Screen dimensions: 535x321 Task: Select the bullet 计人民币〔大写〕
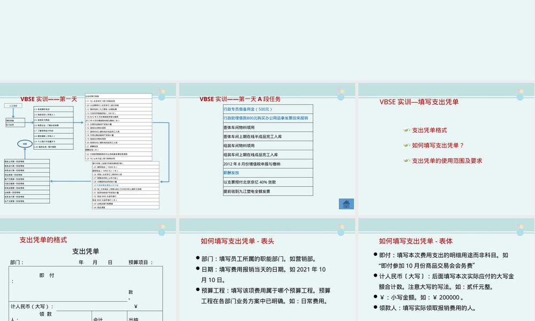coord(444,281)
